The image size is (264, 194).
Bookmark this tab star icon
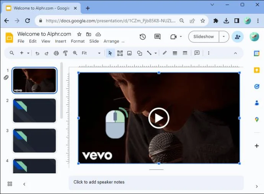pos(202,21)
